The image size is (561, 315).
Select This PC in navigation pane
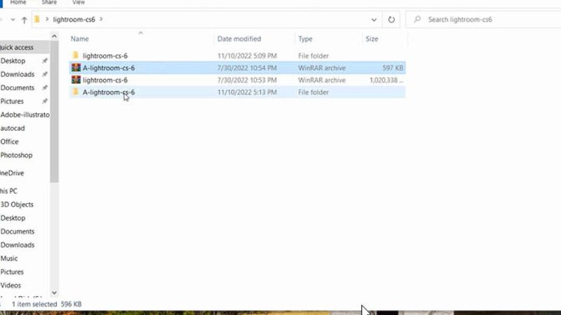pos(8,191)
